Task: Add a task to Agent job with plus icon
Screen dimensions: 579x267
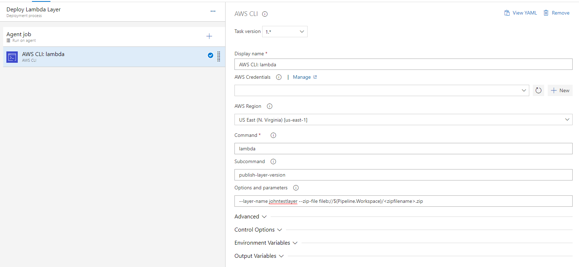Action: click(209, 36)
